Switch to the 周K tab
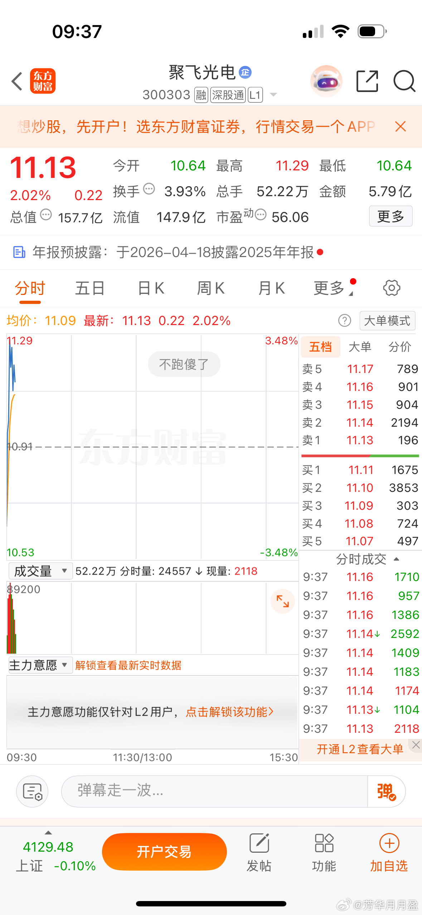Screen dimensions: 422x915 (x=211, y=288)
